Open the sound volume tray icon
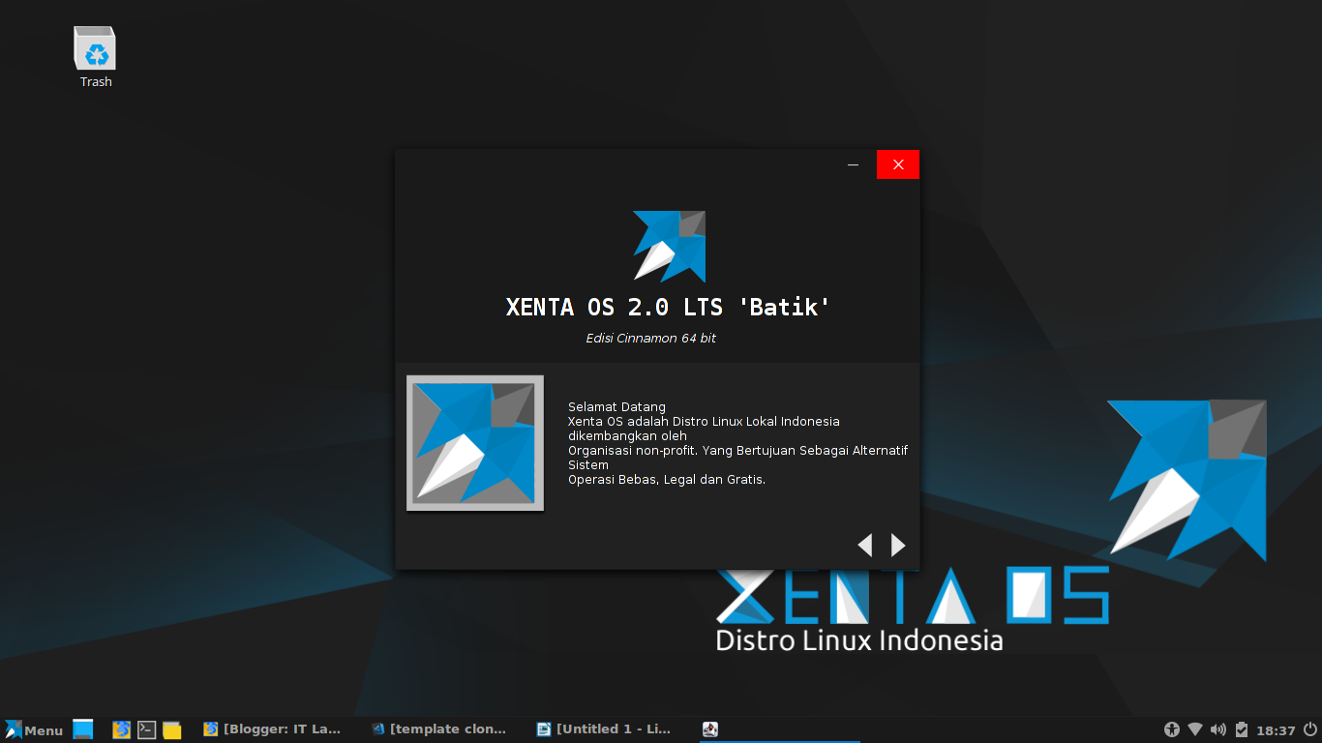Viewport: 1322px width, 743px height. pos(1218,729)
